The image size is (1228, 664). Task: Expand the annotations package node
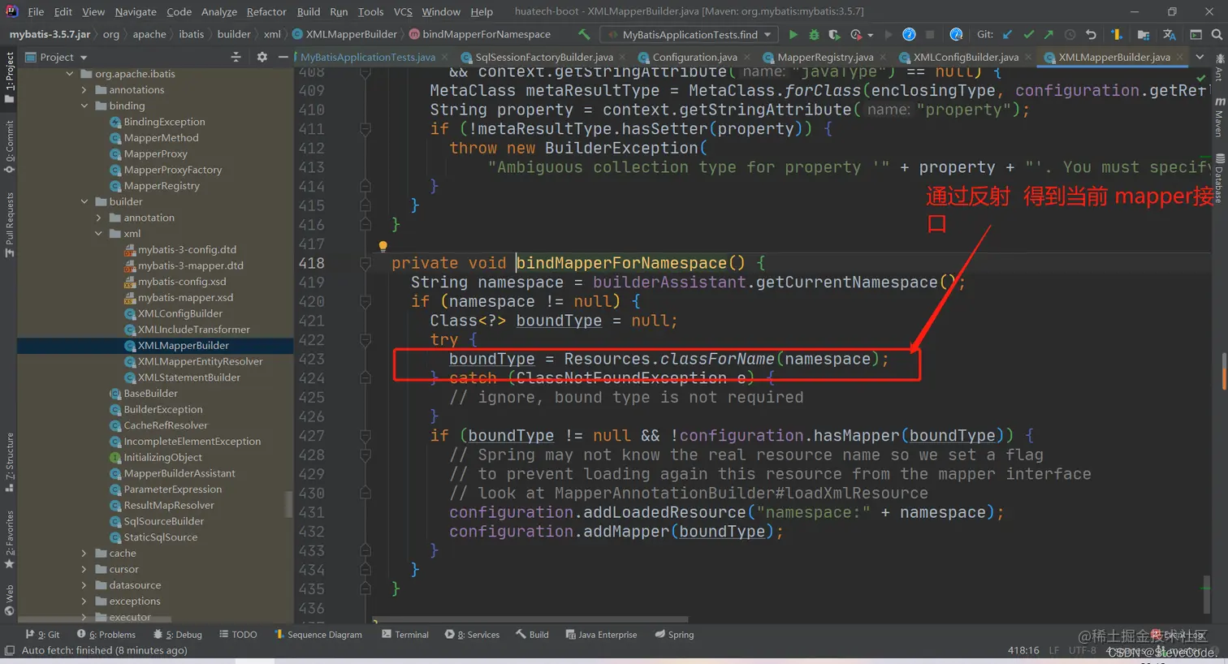[84, 90]
